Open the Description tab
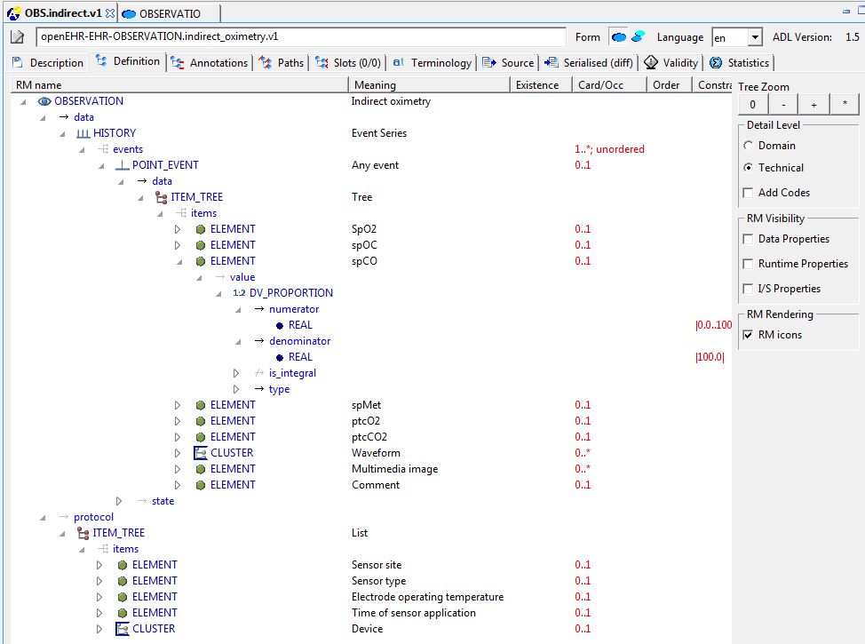Viewport: 865px width, 644px height. coord(48,63)
